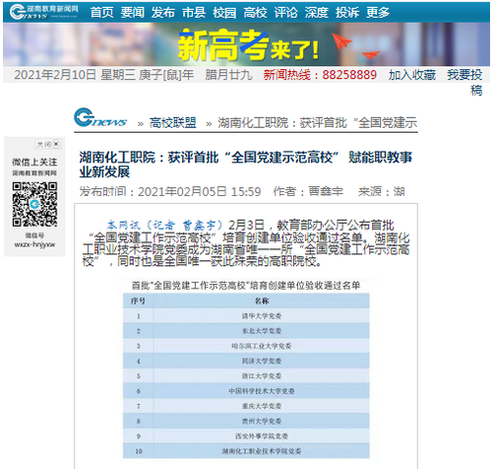
Task: Open the 高校联盟 breadcrumb link
Action: click(x=172, y=123)
